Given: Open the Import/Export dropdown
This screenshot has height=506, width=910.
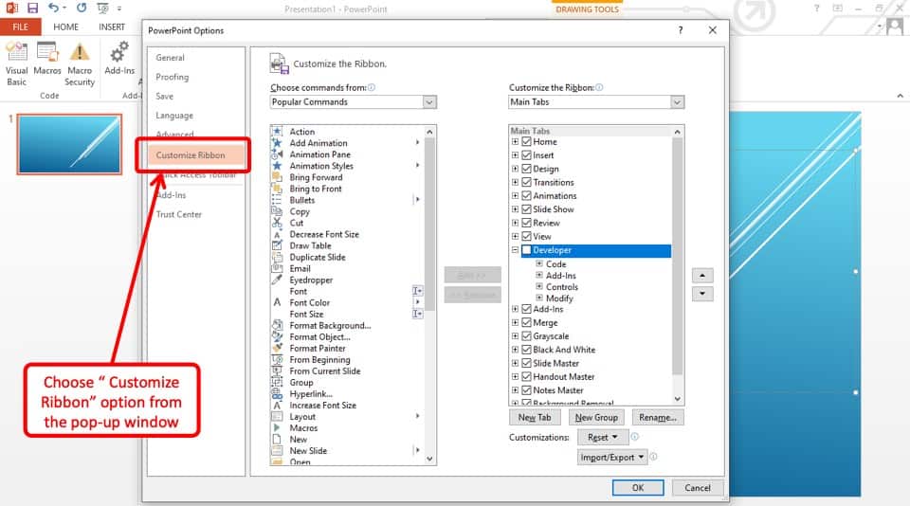Looking at the screenshot, I should click(612, 458).
